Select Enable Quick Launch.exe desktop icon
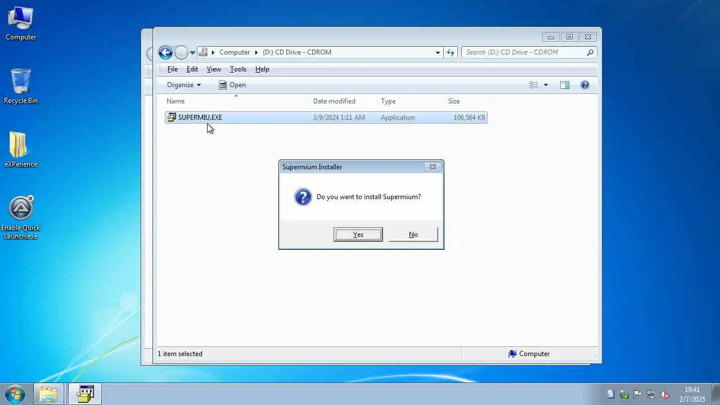 21,218
